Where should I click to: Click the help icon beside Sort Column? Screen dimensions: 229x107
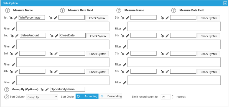coord(7,97)
